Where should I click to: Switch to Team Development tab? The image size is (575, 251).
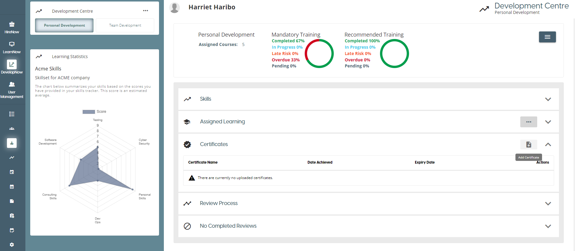click(125, 25)
